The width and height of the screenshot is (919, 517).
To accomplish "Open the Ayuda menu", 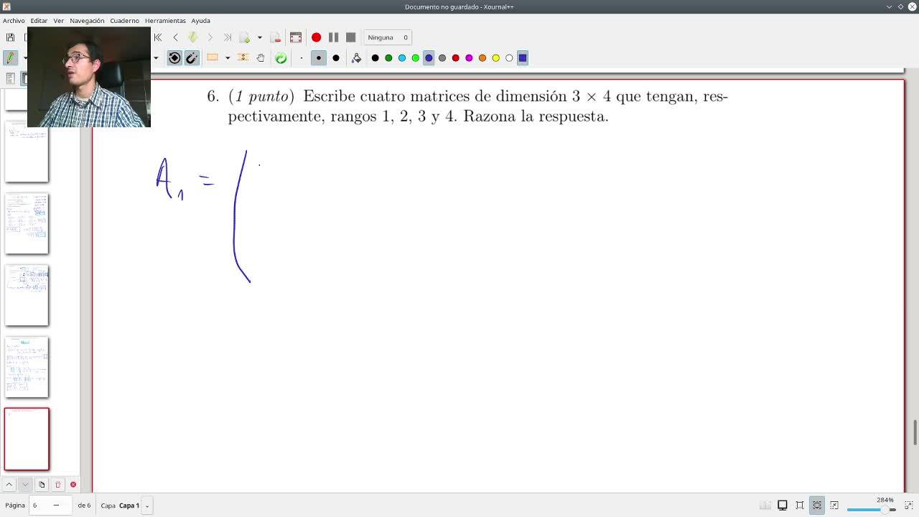I will pos(200,21).
